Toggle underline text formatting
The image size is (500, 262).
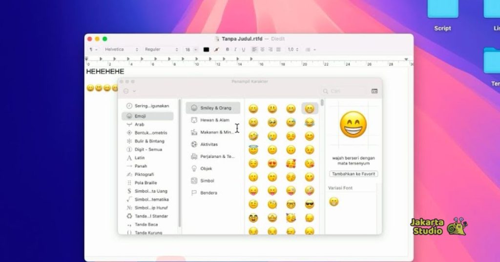tap(243, 50)
